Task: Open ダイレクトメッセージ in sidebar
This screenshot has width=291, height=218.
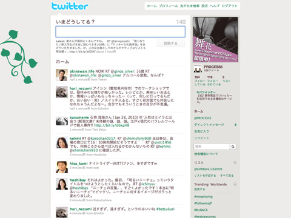Action: coord(209,125)
